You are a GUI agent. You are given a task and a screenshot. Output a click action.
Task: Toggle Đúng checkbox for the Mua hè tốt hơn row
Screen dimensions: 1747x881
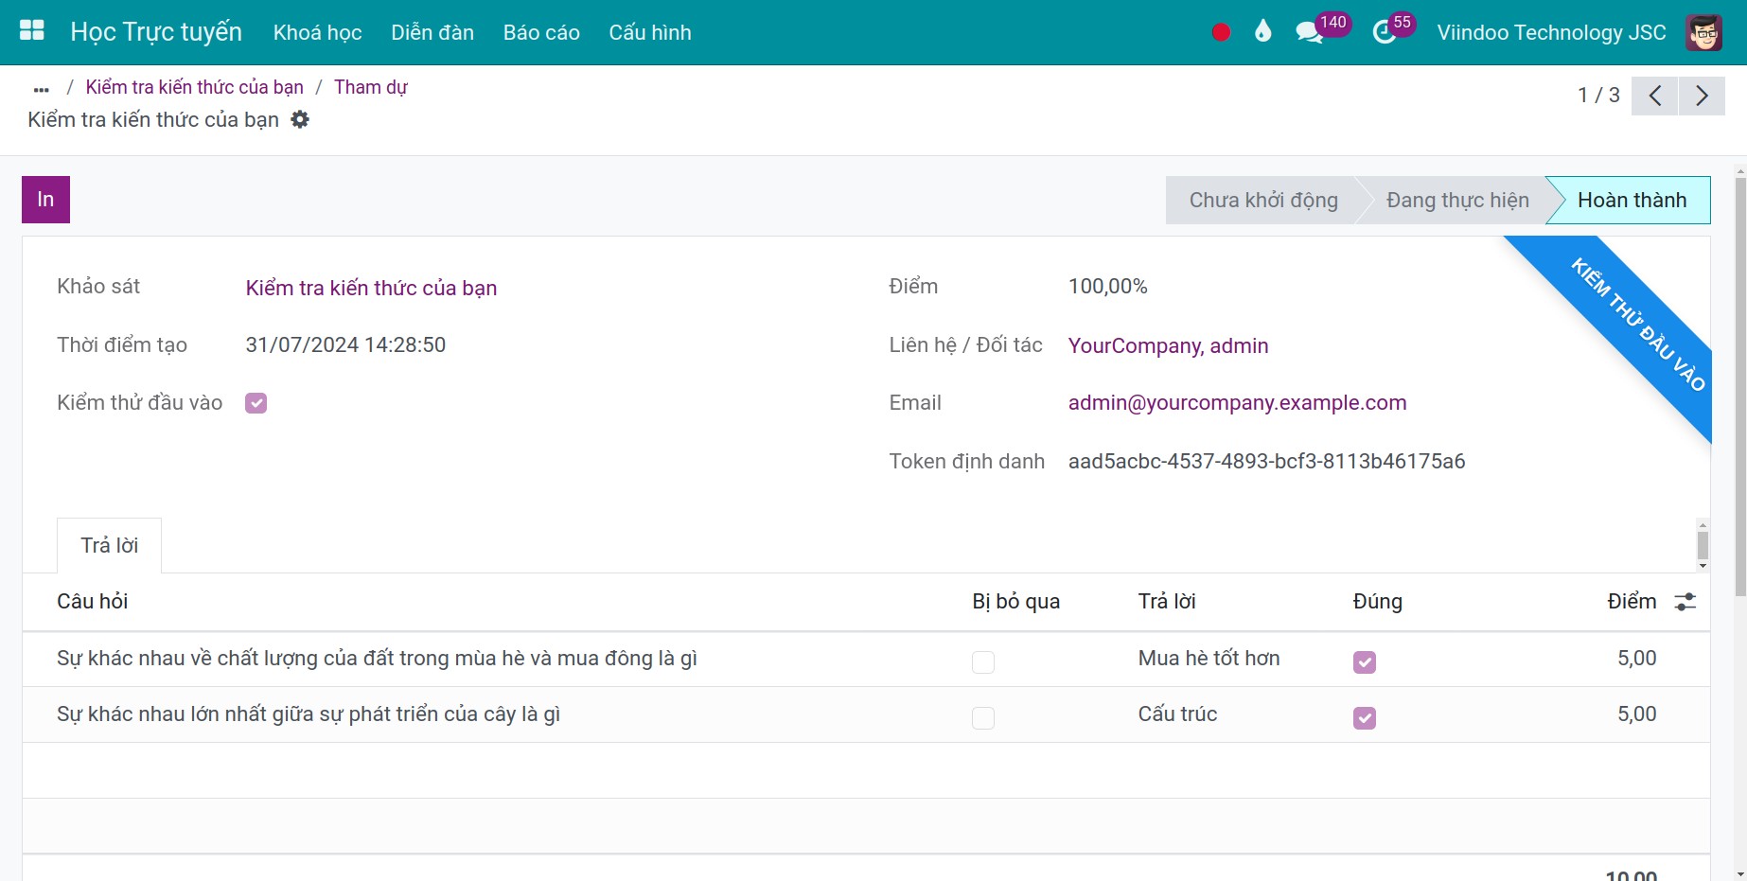click(x=1365, y=661)
